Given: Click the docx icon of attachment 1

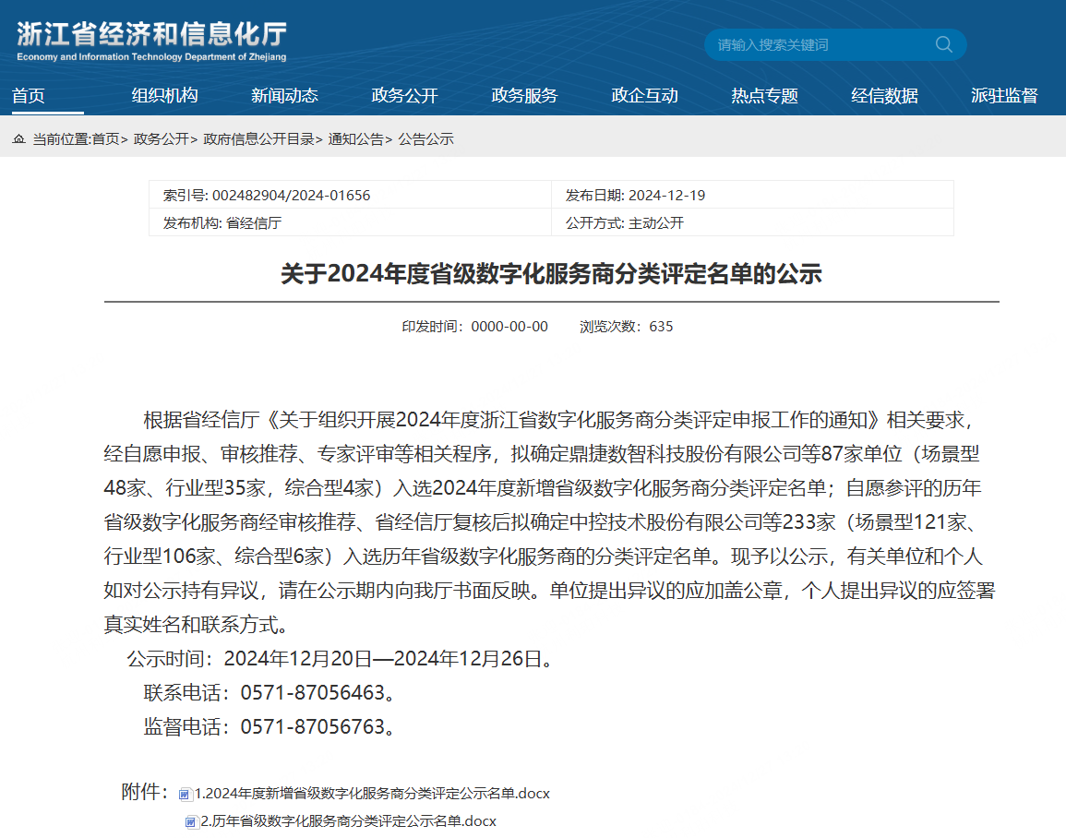Looking at the screenshot, I should coord(186,794).
